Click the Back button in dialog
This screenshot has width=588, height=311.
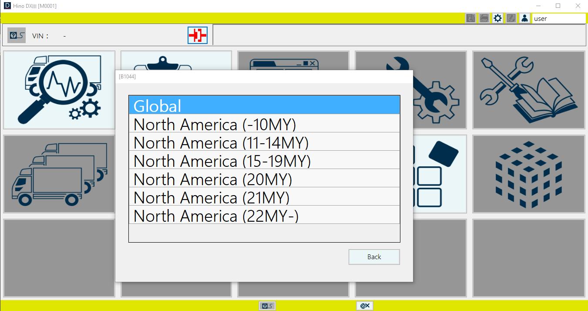click(x=374, y=257)
